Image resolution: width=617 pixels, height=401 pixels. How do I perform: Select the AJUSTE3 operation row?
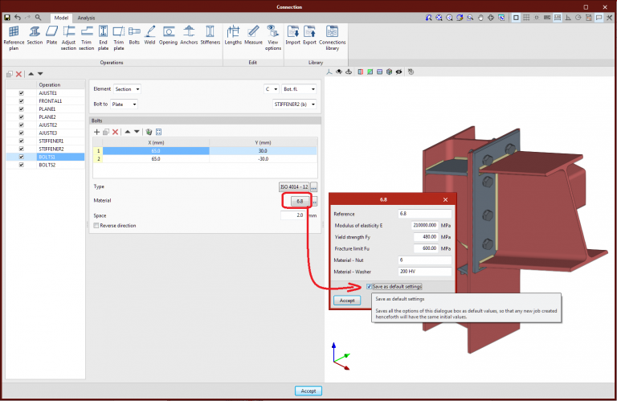45,133
